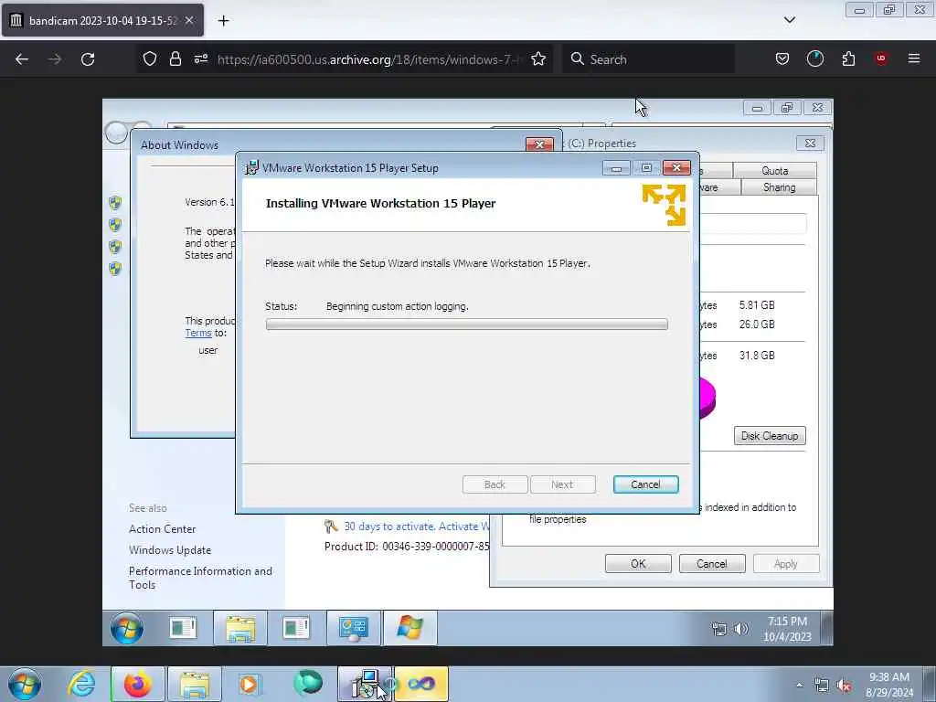This screenshot has width=936, height=702.
Task: Switch to Sharing tab in Properties window
Action: 779,187
